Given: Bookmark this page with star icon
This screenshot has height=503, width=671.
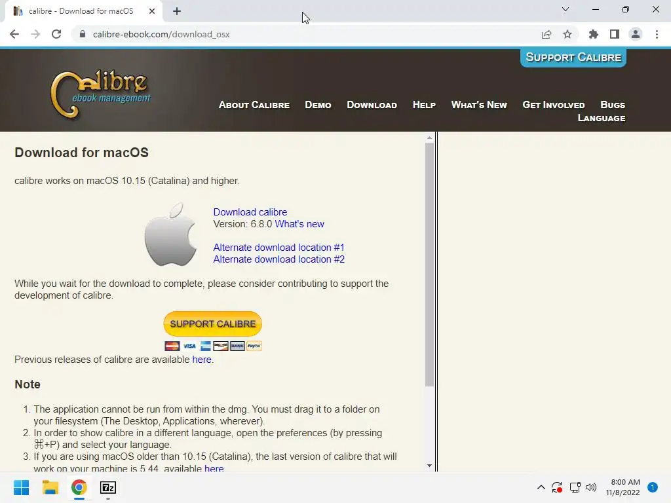Looking at the screenshot, I should click(x=567, y=34).
